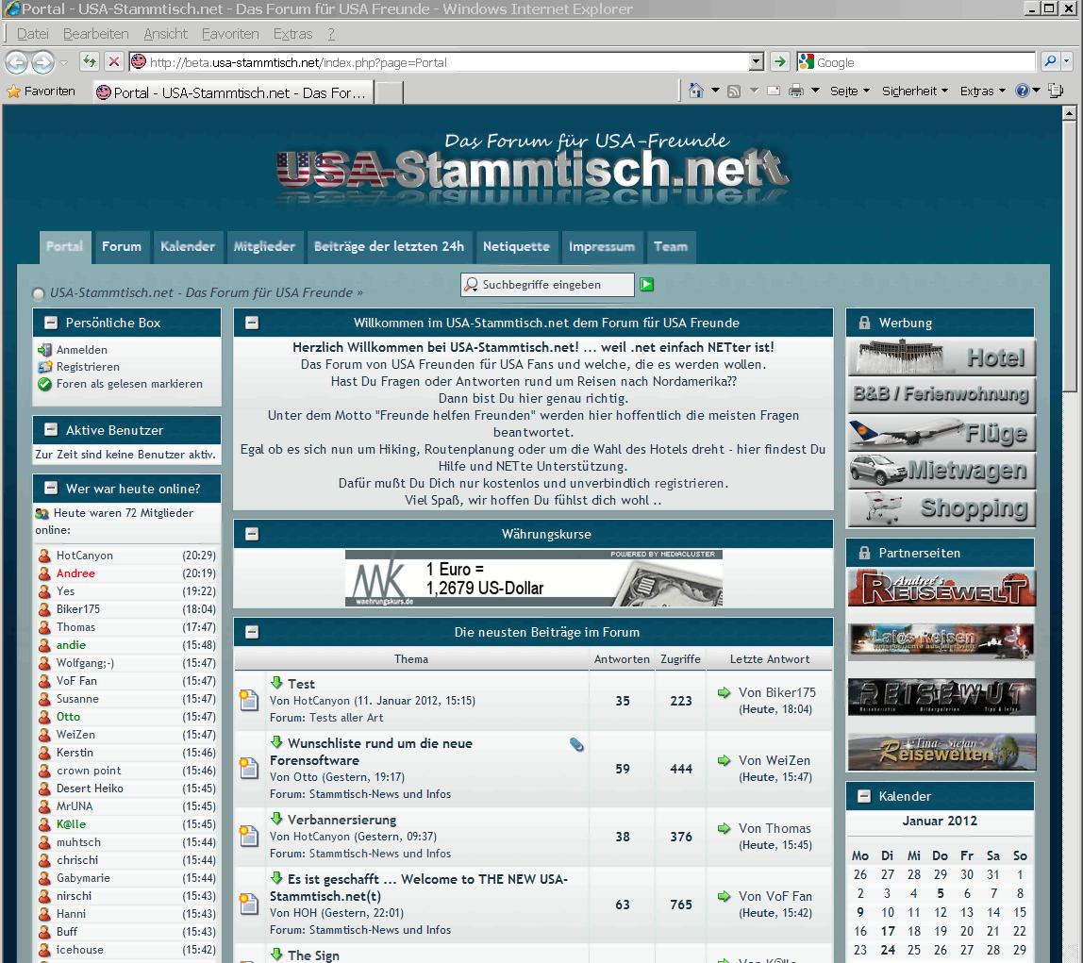Open the Mietwagen advertisement banner
1083x963 pixels.
(941, 470)
